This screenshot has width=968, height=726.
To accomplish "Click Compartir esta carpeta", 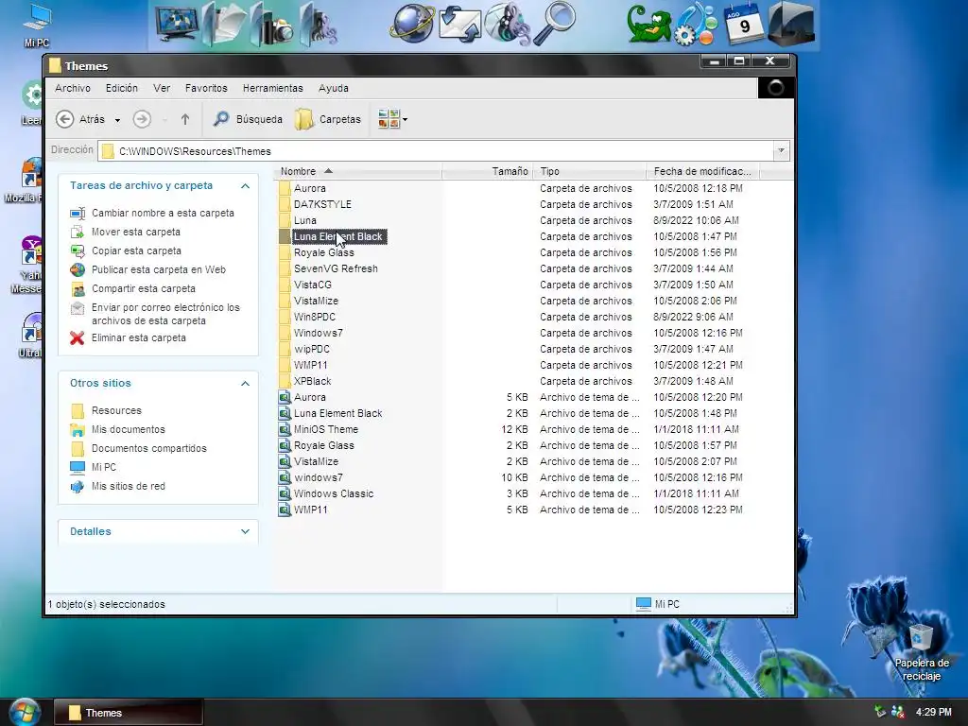I will point(144,288).
